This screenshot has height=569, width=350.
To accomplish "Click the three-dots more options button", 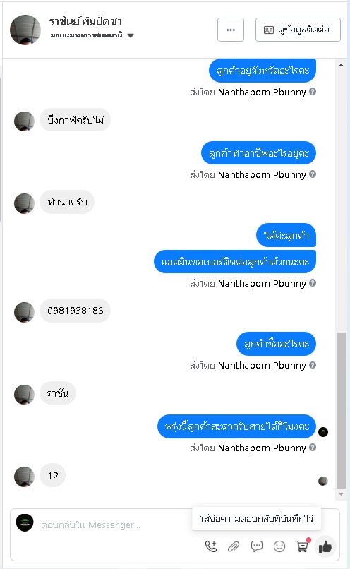I will (231, 30).
